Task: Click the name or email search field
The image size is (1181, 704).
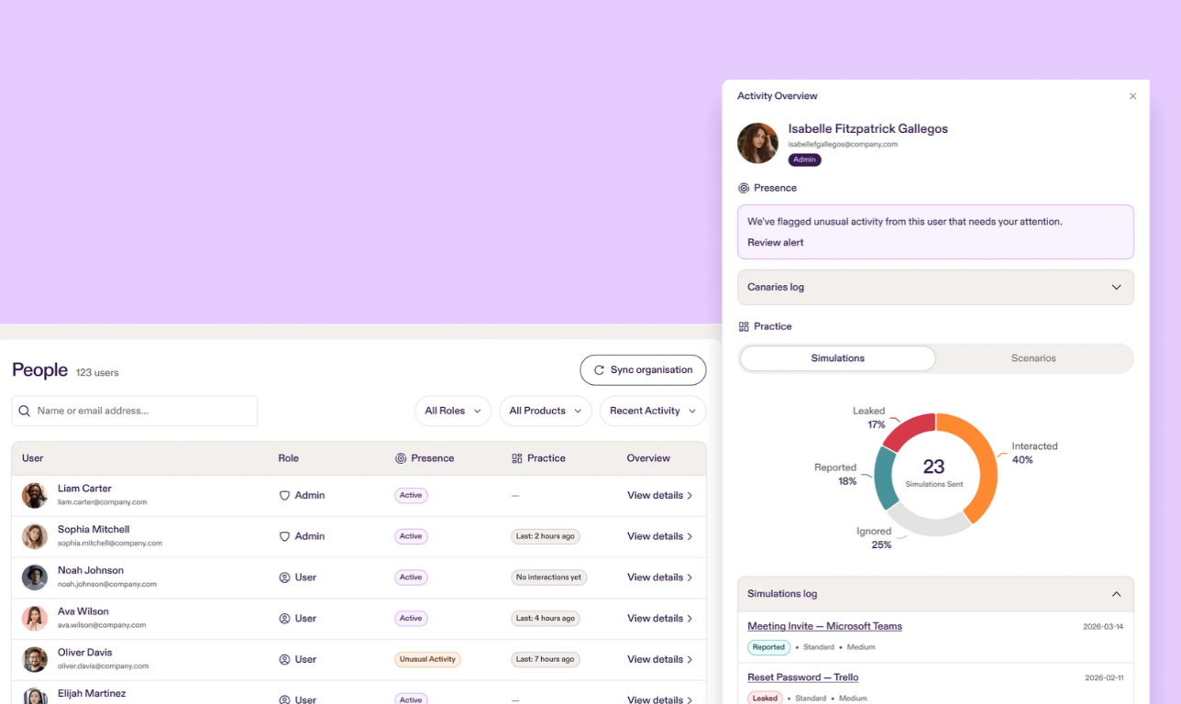Action: 135,411
